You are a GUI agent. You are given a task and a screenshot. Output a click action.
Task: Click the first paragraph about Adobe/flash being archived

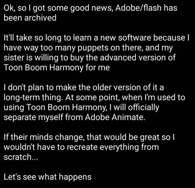pos(90,13)
